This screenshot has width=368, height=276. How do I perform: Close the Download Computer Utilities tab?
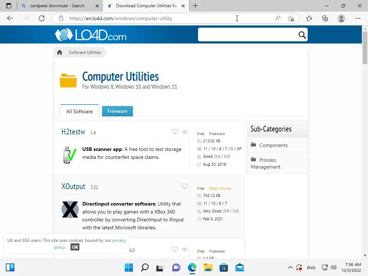(183, 6)
